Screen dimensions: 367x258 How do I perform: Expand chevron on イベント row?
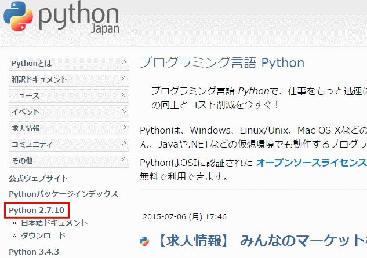[124, 110]
